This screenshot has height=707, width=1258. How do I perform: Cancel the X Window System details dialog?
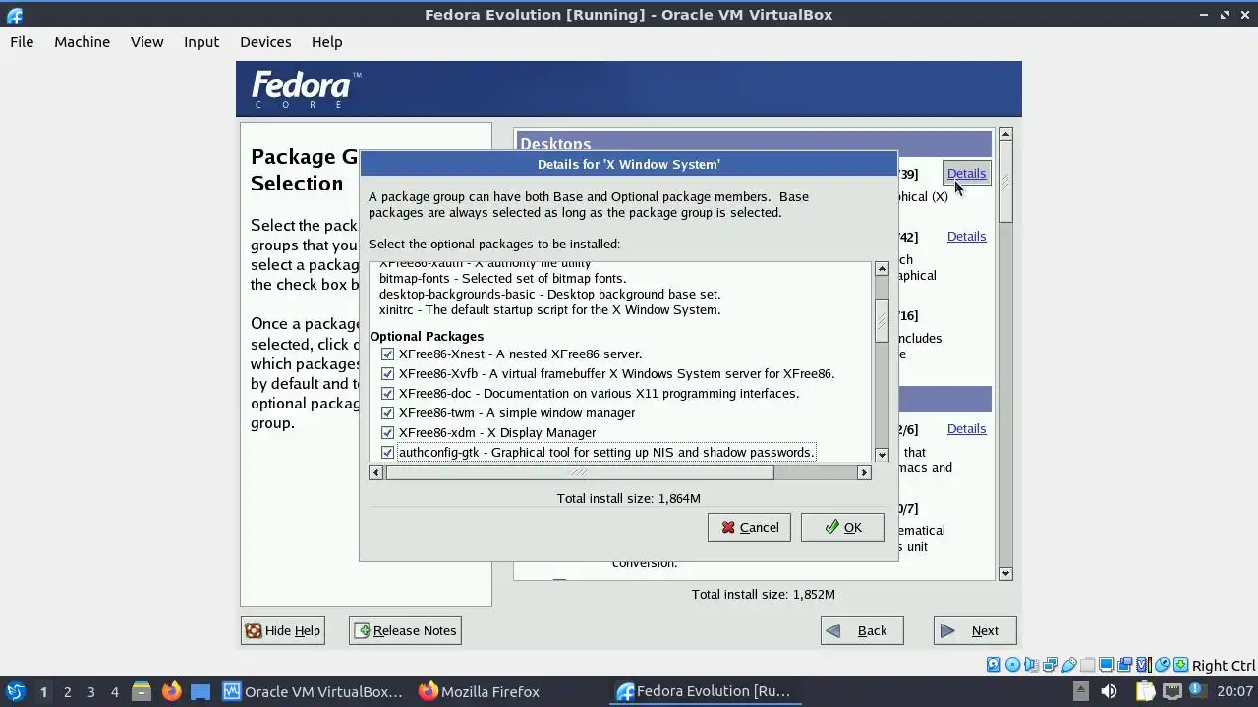click(749, 527)
